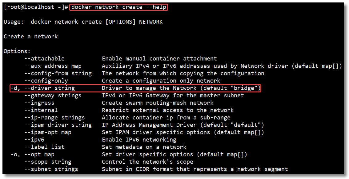Click the 'Create a network' description line
This screenshot has width=349, height=179.
[x=31, y=37]
